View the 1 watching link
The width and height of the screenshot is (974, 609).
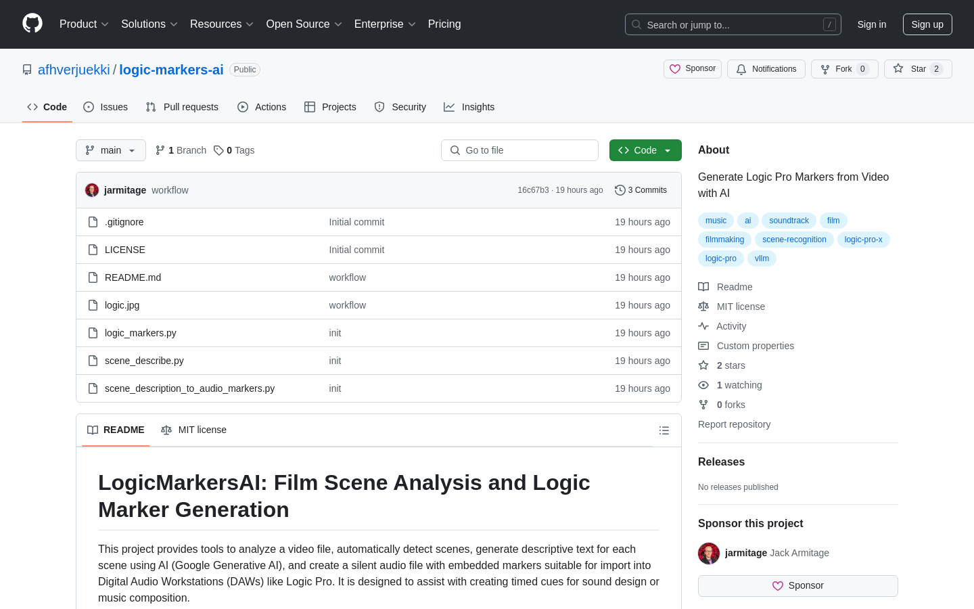730,385
